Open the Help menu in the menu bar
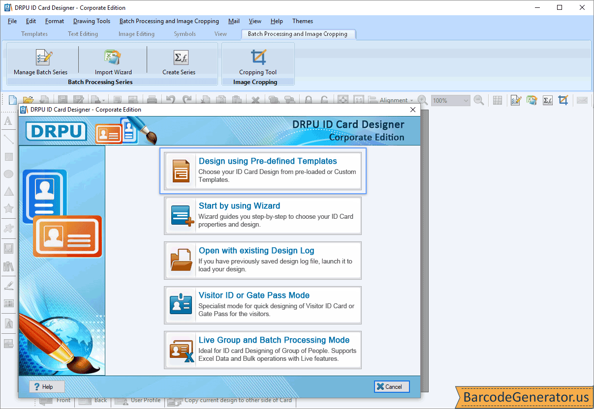The height and width of the screenshot is (409, 594). point(277,21)
